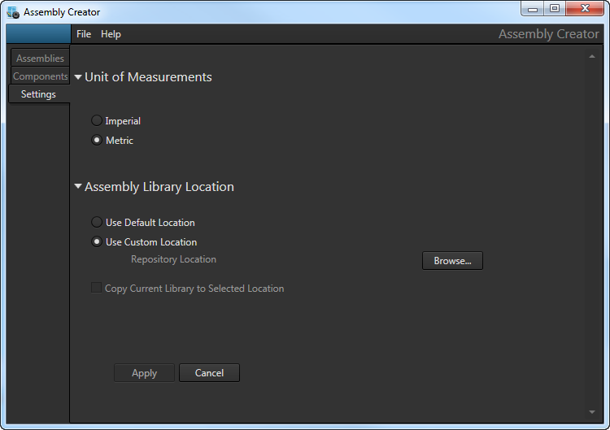Click the Cancel button
Viewport: 610px width, 430px height.
point(209,373)
